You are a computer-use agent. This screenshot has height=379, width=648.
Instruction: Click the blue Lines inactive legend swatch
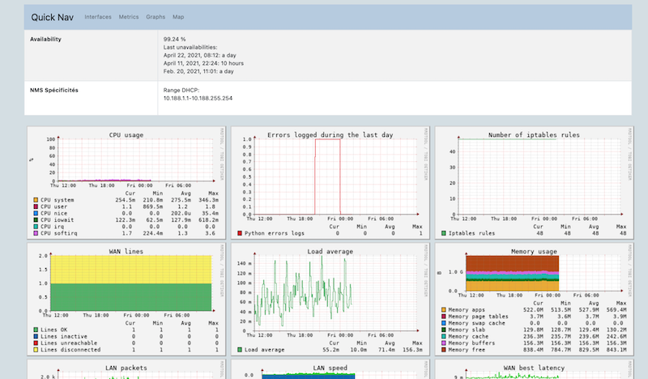point(36,336)
